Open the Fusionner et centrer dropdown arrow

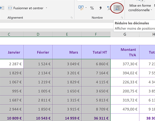pyautogui.click(x=47, y=8)
